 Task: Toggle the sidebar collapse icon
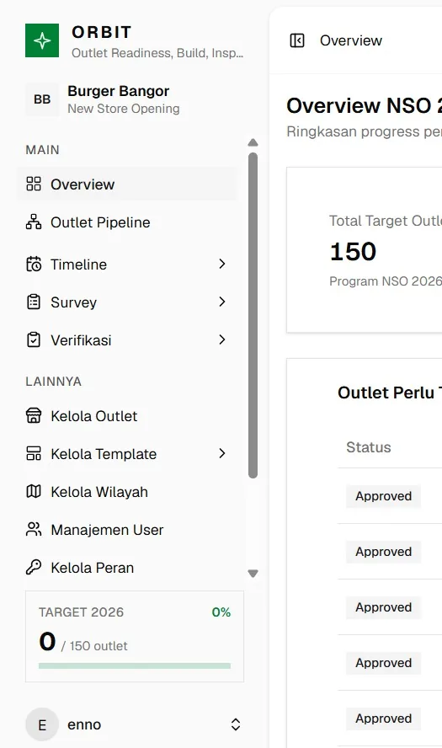[x=297, y=40]
